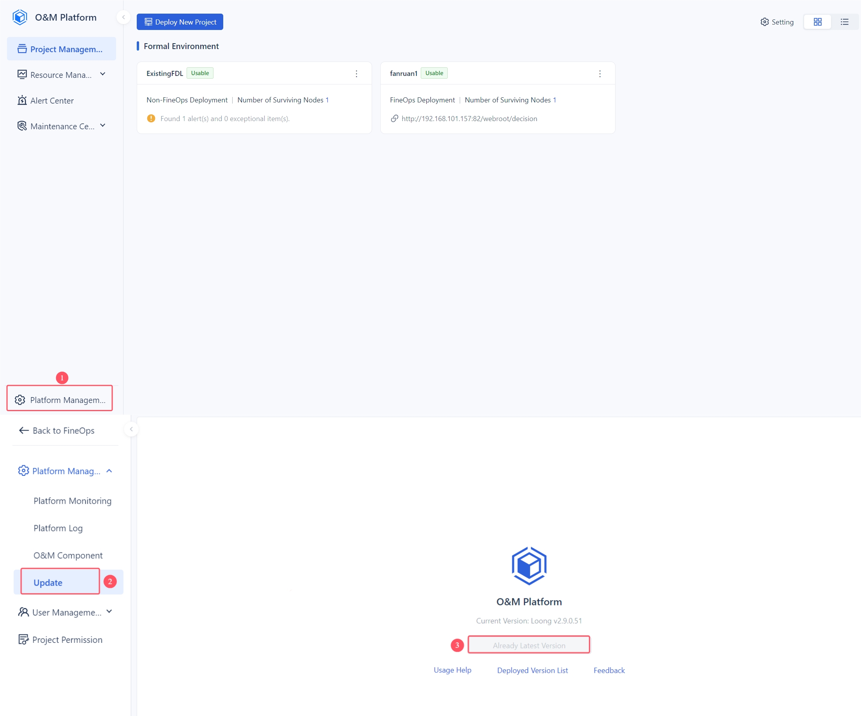The width and height of the screenshot is (861, 716).
Task: Collapse the Platform Management submenu chevron
Action: pos(109,471)
